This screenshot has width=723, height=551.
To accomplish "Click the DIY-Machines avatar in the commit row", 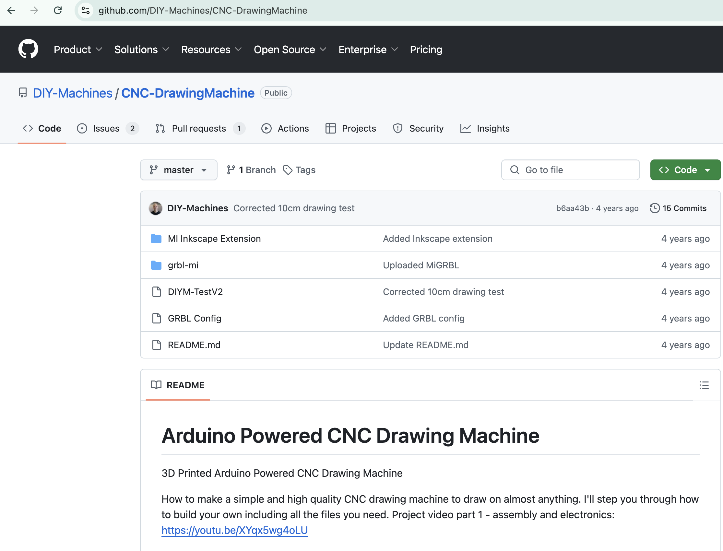I will click(x=156, y=208).
